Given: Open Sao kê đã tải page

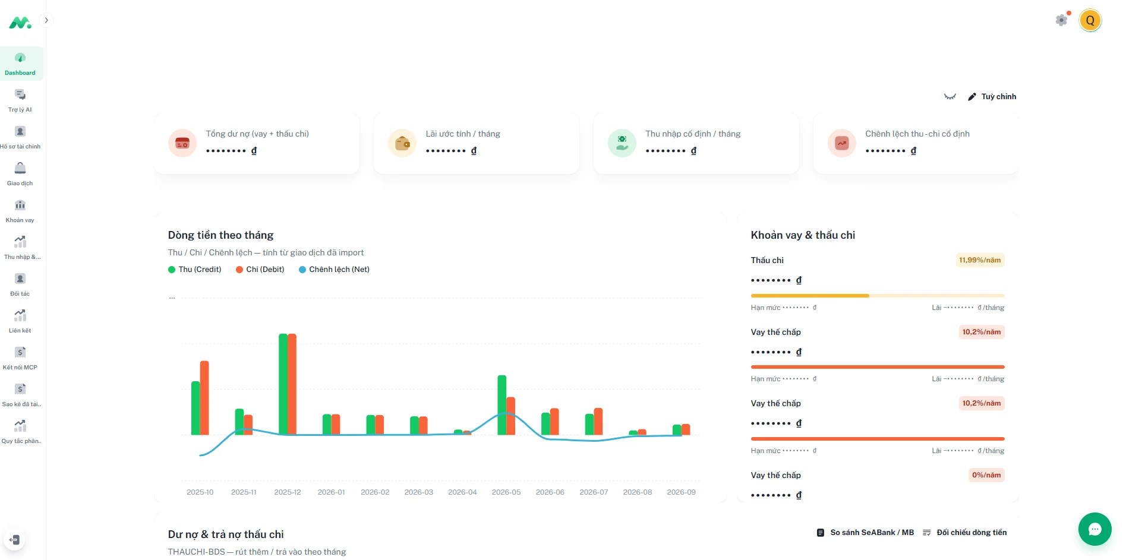Looking at the screenshot, I should click(20, 395).
